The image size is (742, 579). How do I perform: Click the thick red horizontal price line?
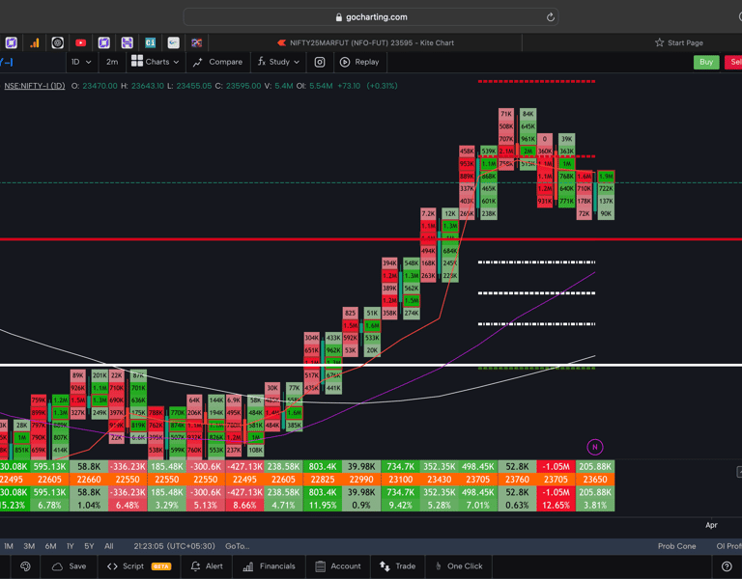[x=371, y=239]
